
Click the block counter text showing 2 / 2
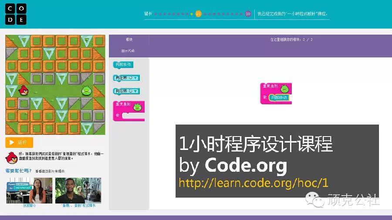click(291, 40)
